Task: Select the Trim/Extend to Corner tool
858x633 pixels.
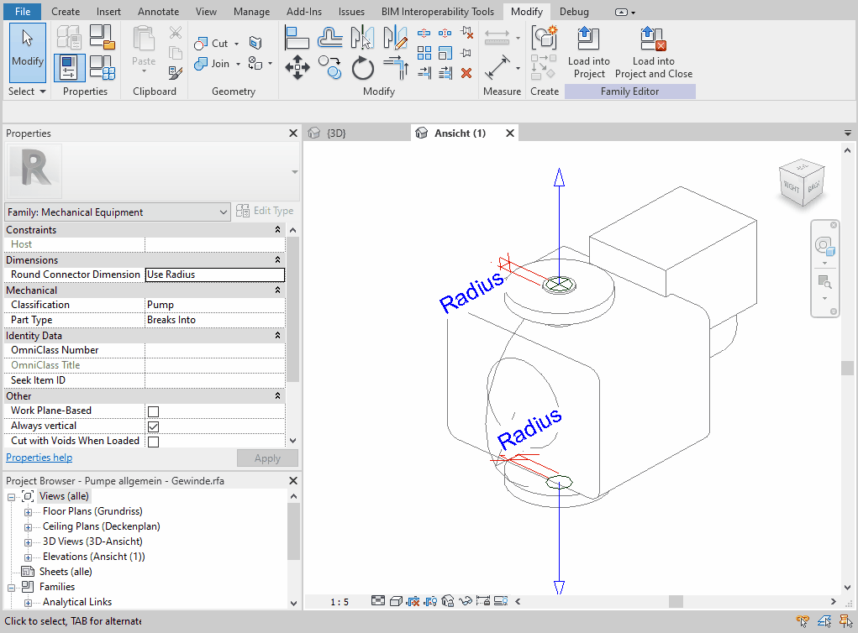Action: point(395,68)
